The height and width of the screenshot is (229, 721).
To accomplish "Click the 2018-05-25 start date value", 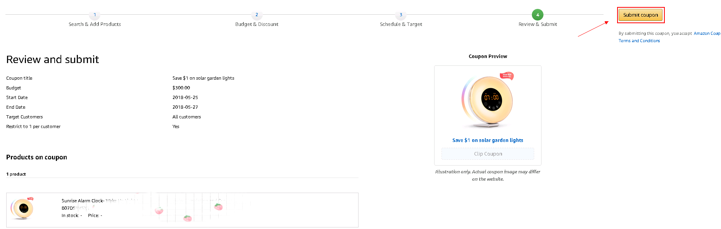I will click(x=185, y=97).
